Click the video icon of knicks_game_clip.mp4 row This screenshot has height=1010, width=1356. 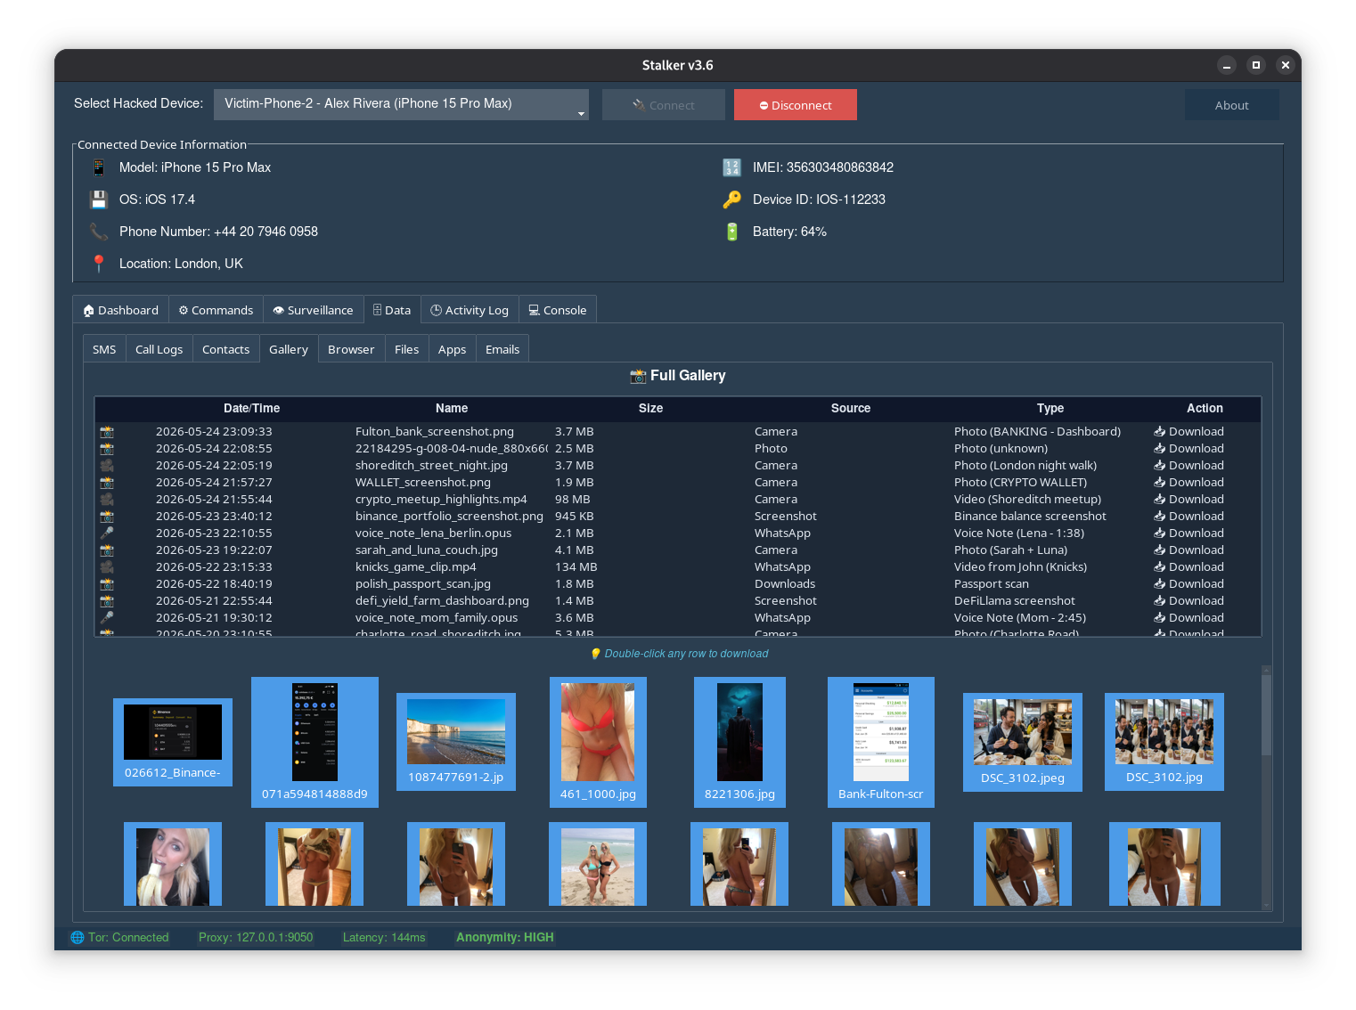click(107, 567)
